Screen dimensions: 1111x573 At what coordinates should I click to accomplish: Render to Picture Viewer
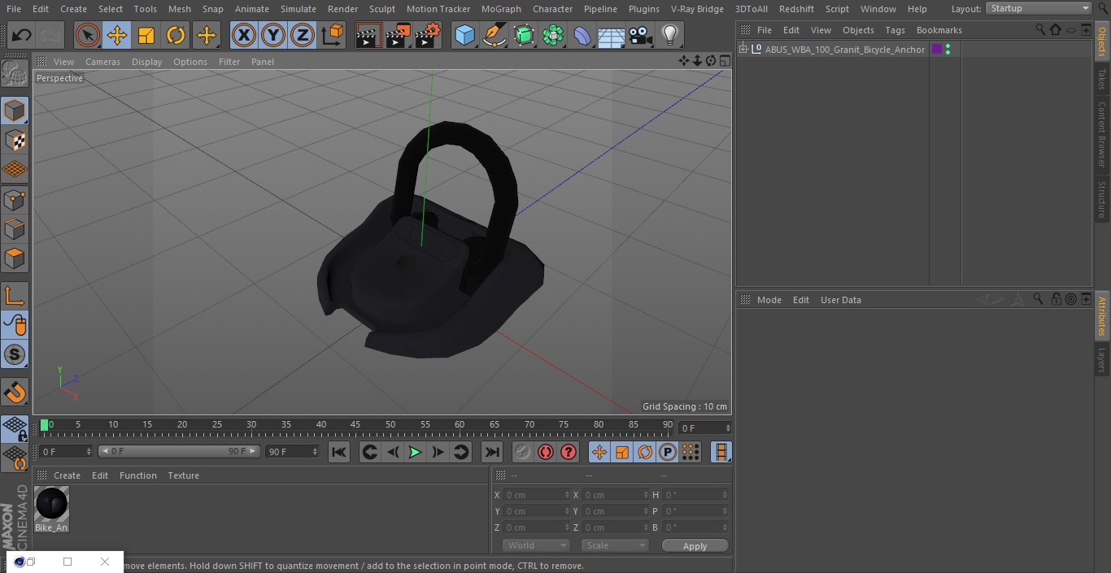tap(398, 36)
